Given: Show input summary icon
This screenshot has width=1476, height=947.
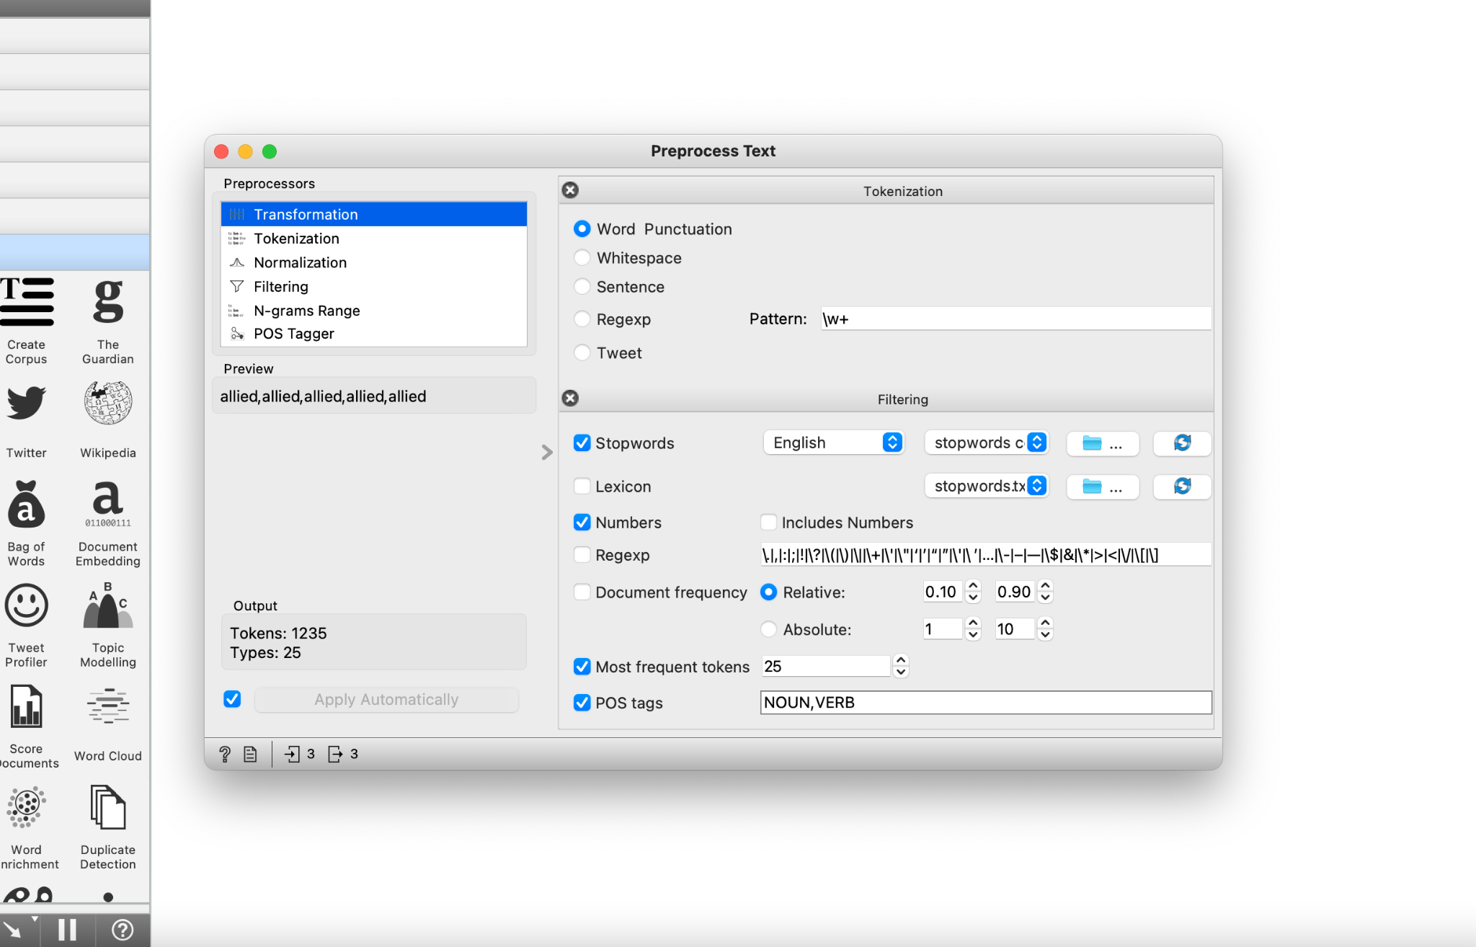Looking at the screenshot, I should [x=292, y=754].
